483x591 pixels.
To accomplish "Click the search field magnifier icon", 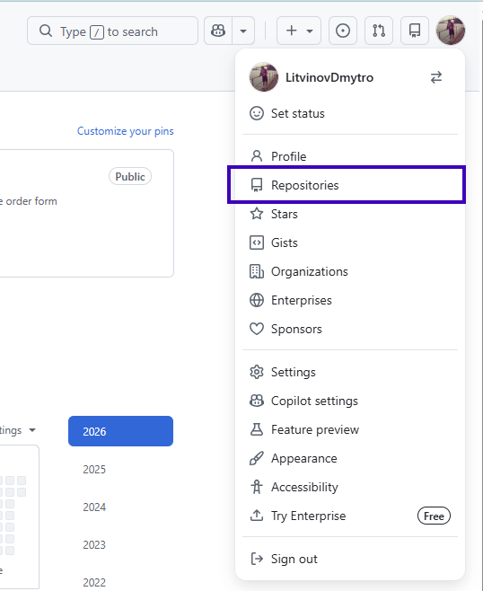I will tap(46, 31).
